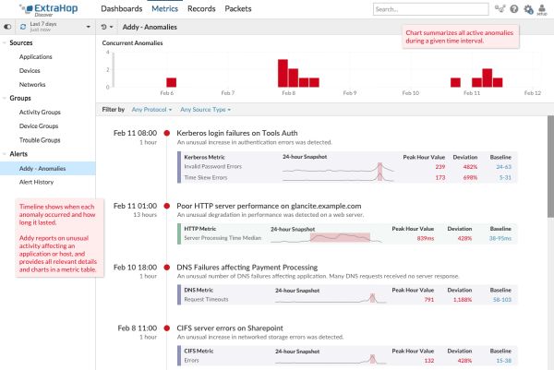This screenshot has height=370, width=554.
Task: Open the activity map icon in the top bar
Action: pos(500,9)
